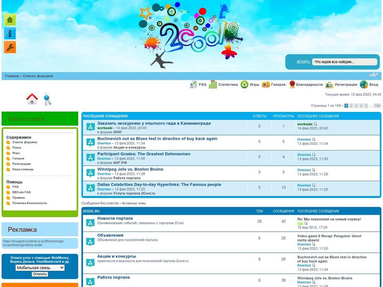Open sidebar menu item 'Наша команда'
The image size is (383, 287).
23,169
